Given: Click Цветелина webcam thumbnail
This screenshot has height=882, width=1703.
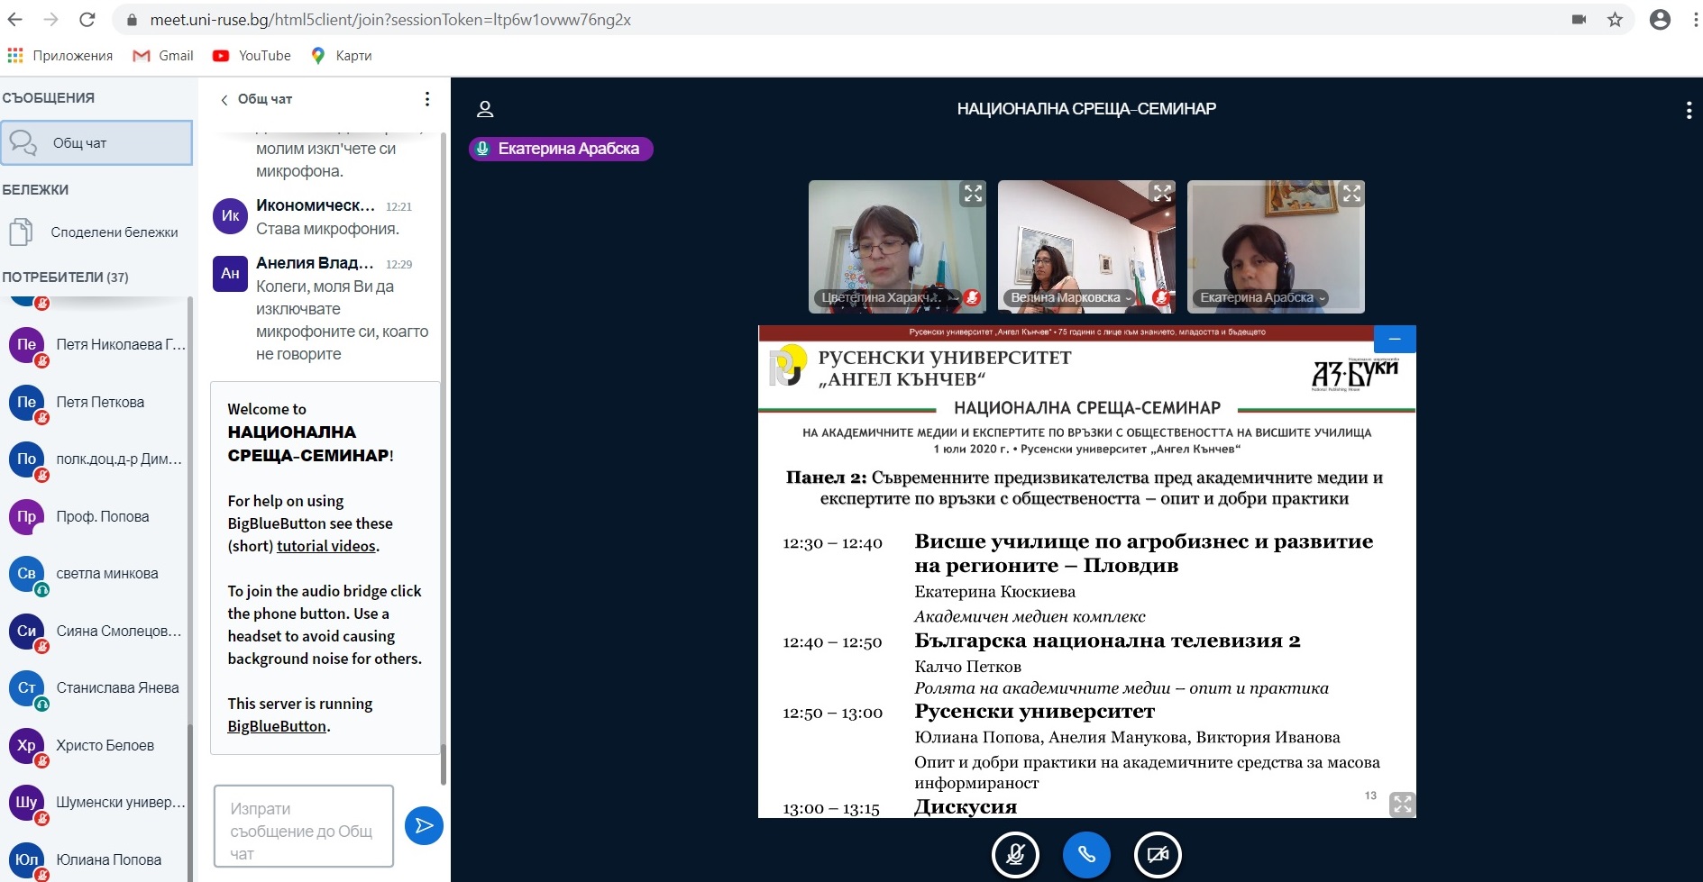Looking at the screenshot, I should pyautogui.click(x=897, y=247).
